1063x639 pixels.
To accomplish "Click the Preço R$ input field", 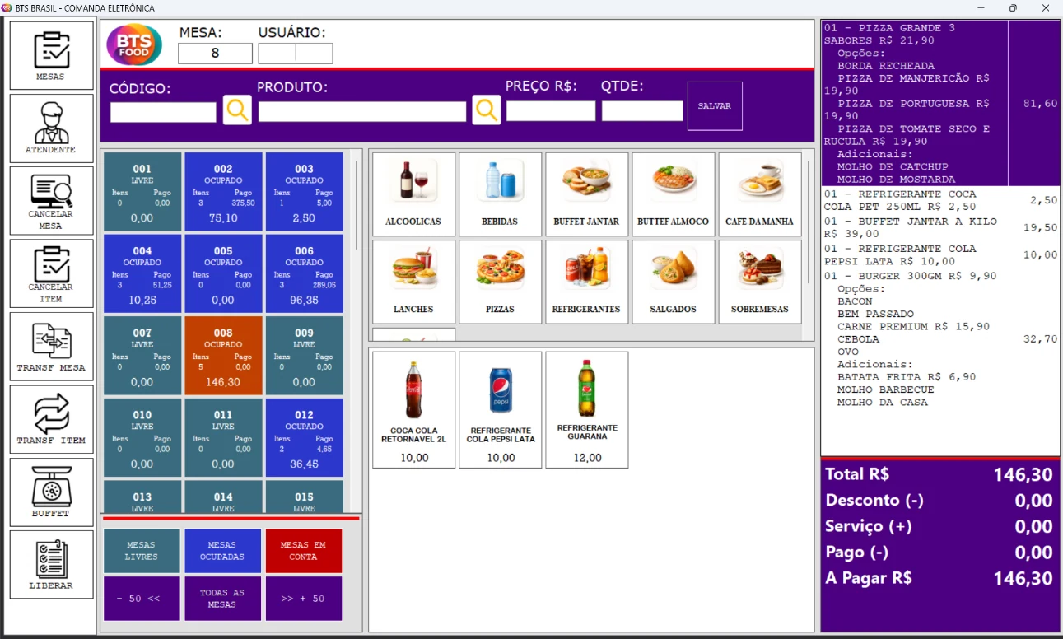I will point(551,111).
